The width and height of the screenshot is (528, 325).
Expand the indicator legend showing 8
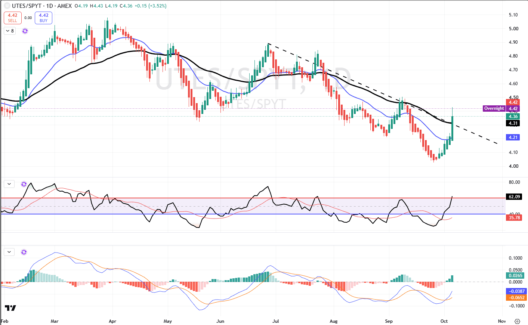(10, 31)
